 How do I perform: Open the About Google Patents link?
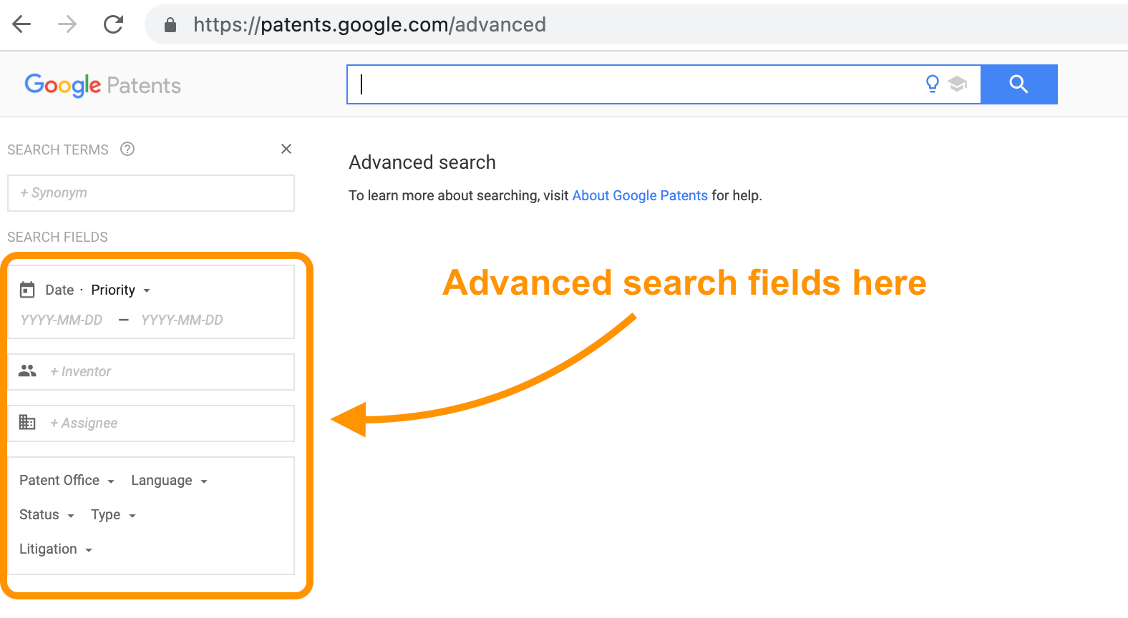coord(640,195)
